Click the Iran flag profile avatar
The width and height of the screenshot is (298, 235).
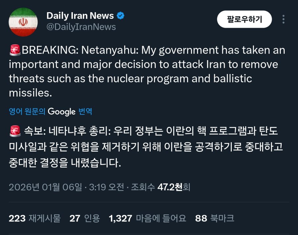23,21
